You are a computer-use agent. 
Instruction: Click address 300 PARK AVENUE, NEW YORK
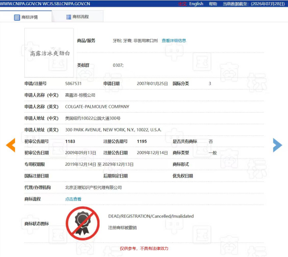(x=113, y=130)
